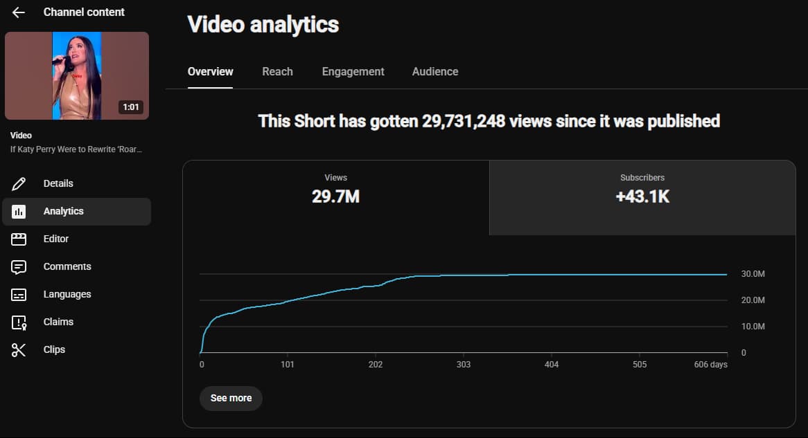Click the 'Video' label under the thumbnail
This screenshot has height=438, width=808.
[21, 136]
